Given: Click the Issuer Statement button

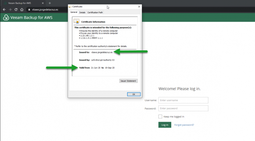Looking at the screenshot, I should pos(128,81).
